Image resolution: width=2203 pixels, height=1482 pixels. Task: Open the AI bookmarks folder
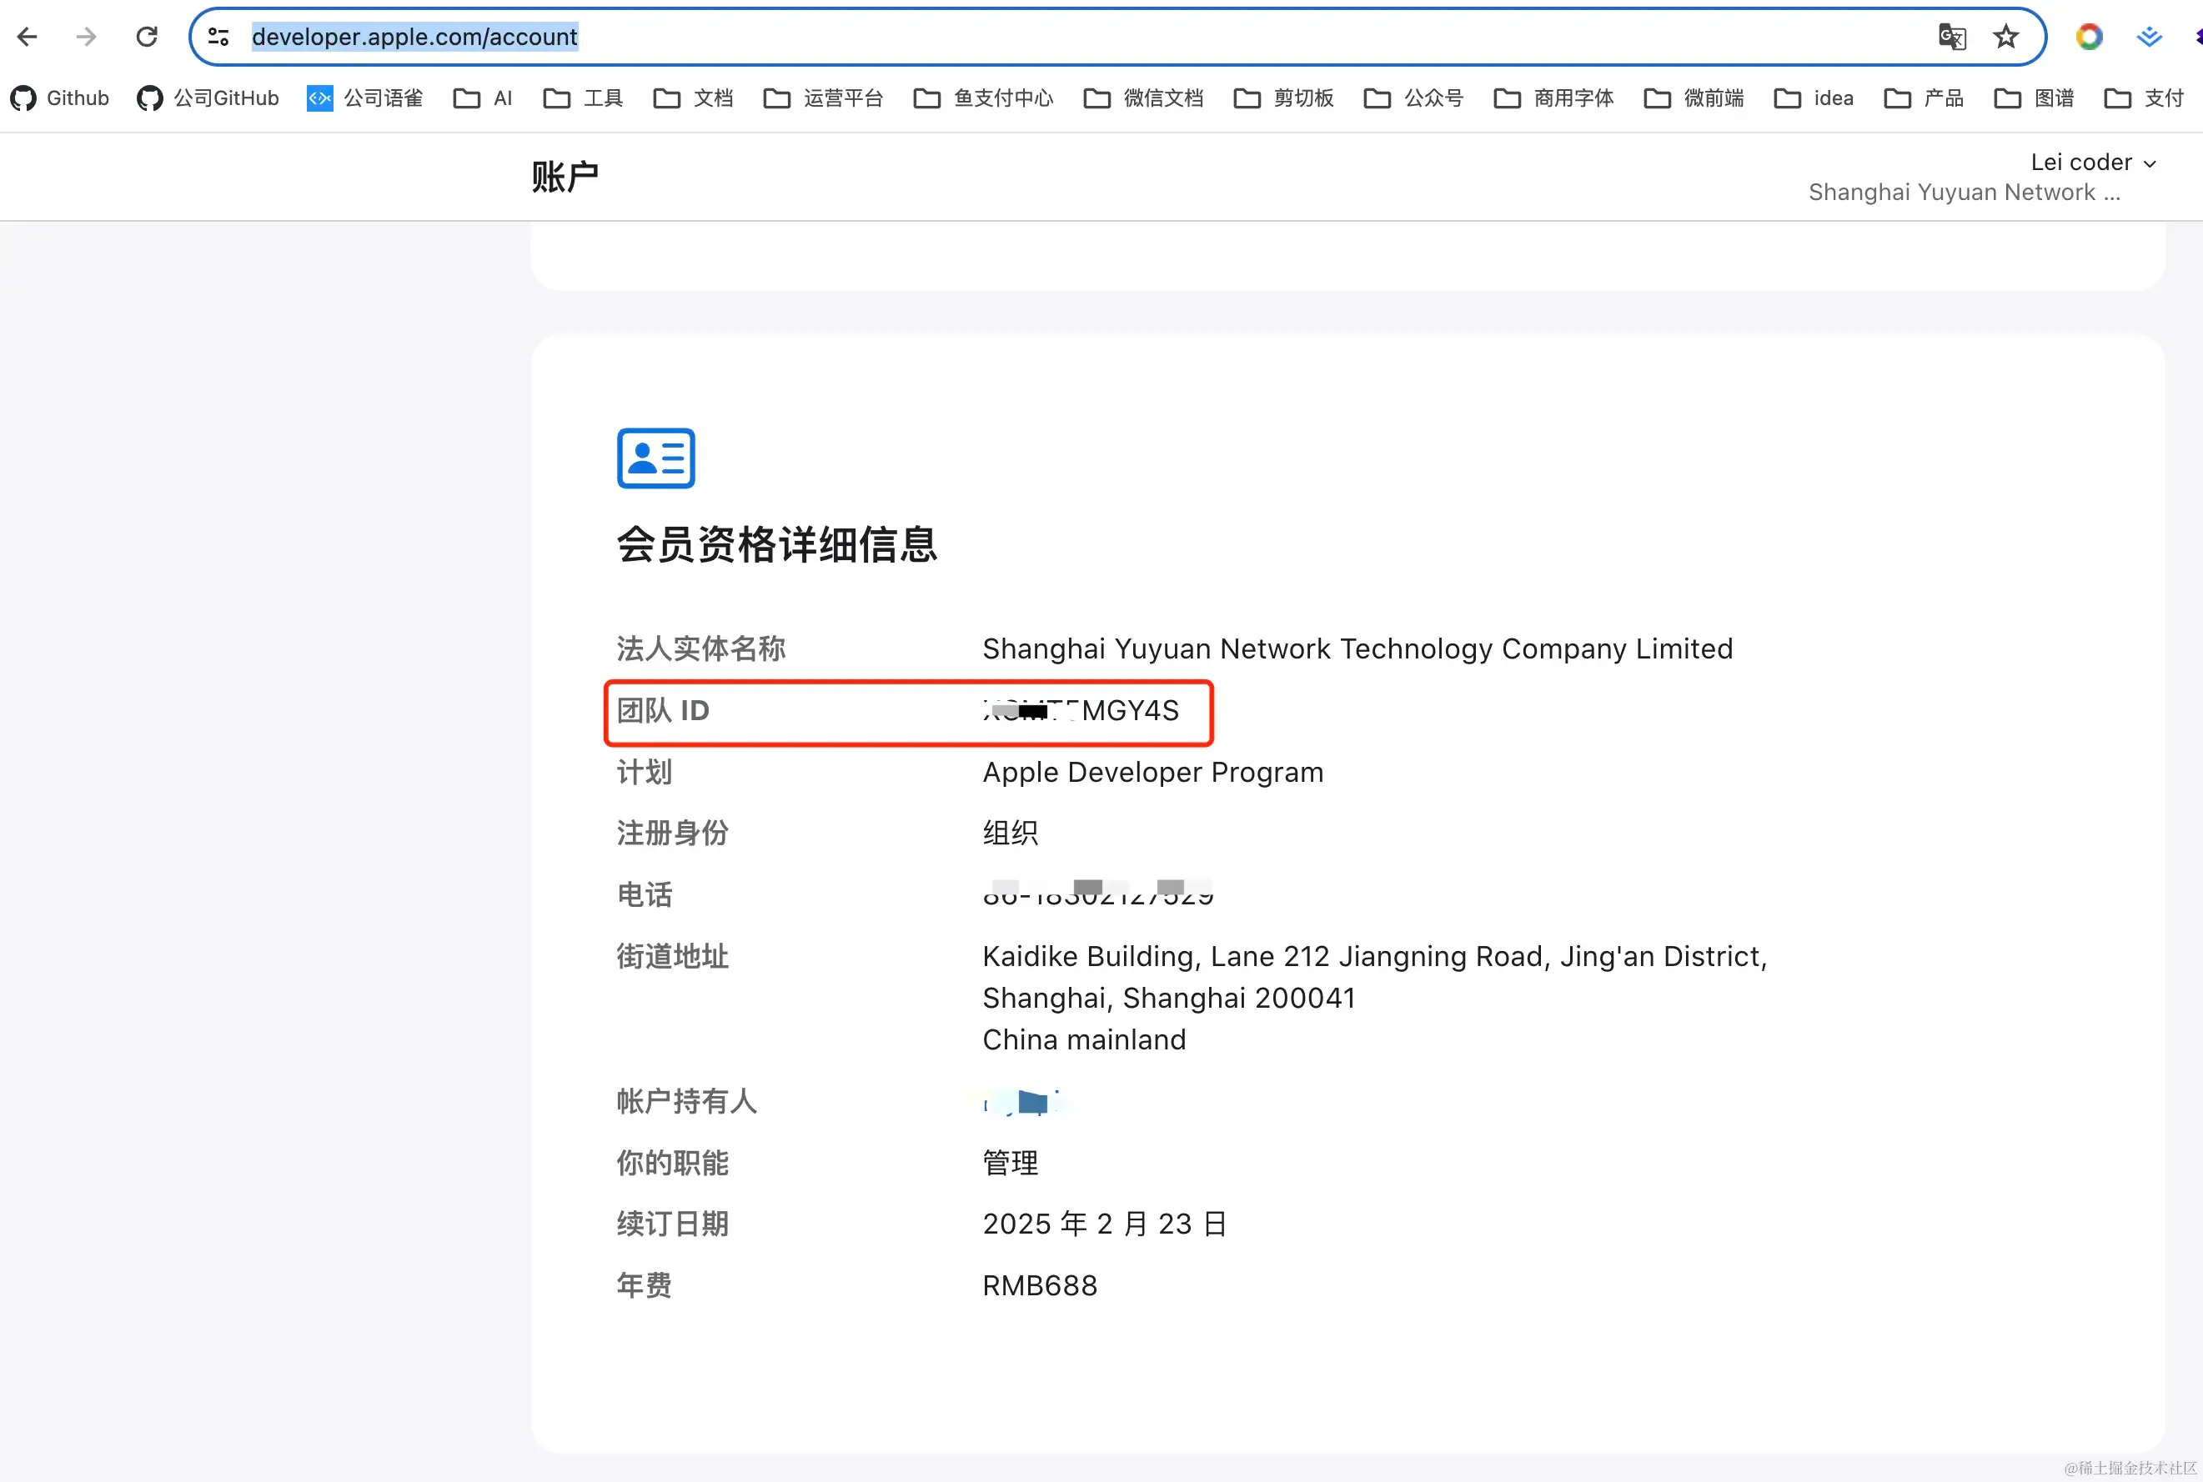pyautogui.click(x=483, y=98)
